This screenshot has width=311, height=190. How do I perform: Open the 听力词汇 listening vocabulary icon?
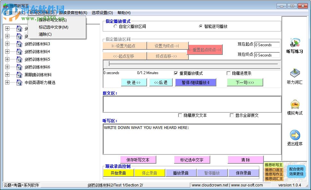pyautogui.click(x=295, y=73)
